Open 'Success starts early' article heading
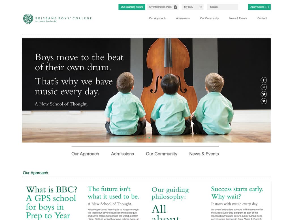290x220 pixels. pyautogui.click(x=237, y=192)
